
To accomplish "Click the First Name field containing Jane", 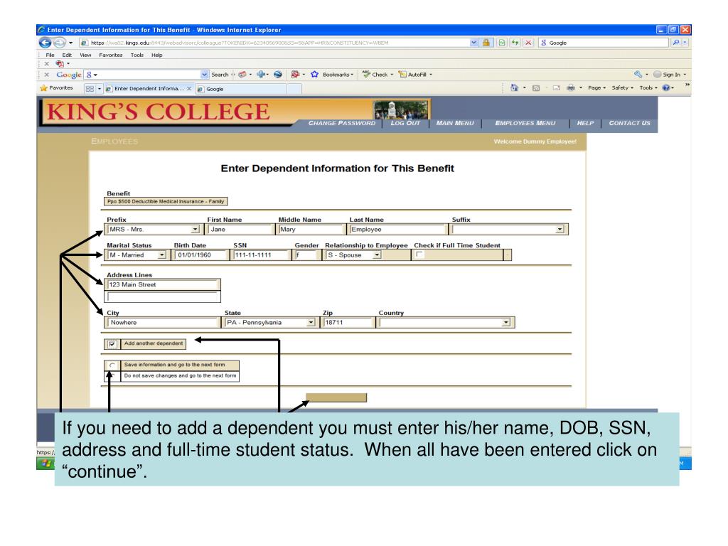I will click(240, 230).
